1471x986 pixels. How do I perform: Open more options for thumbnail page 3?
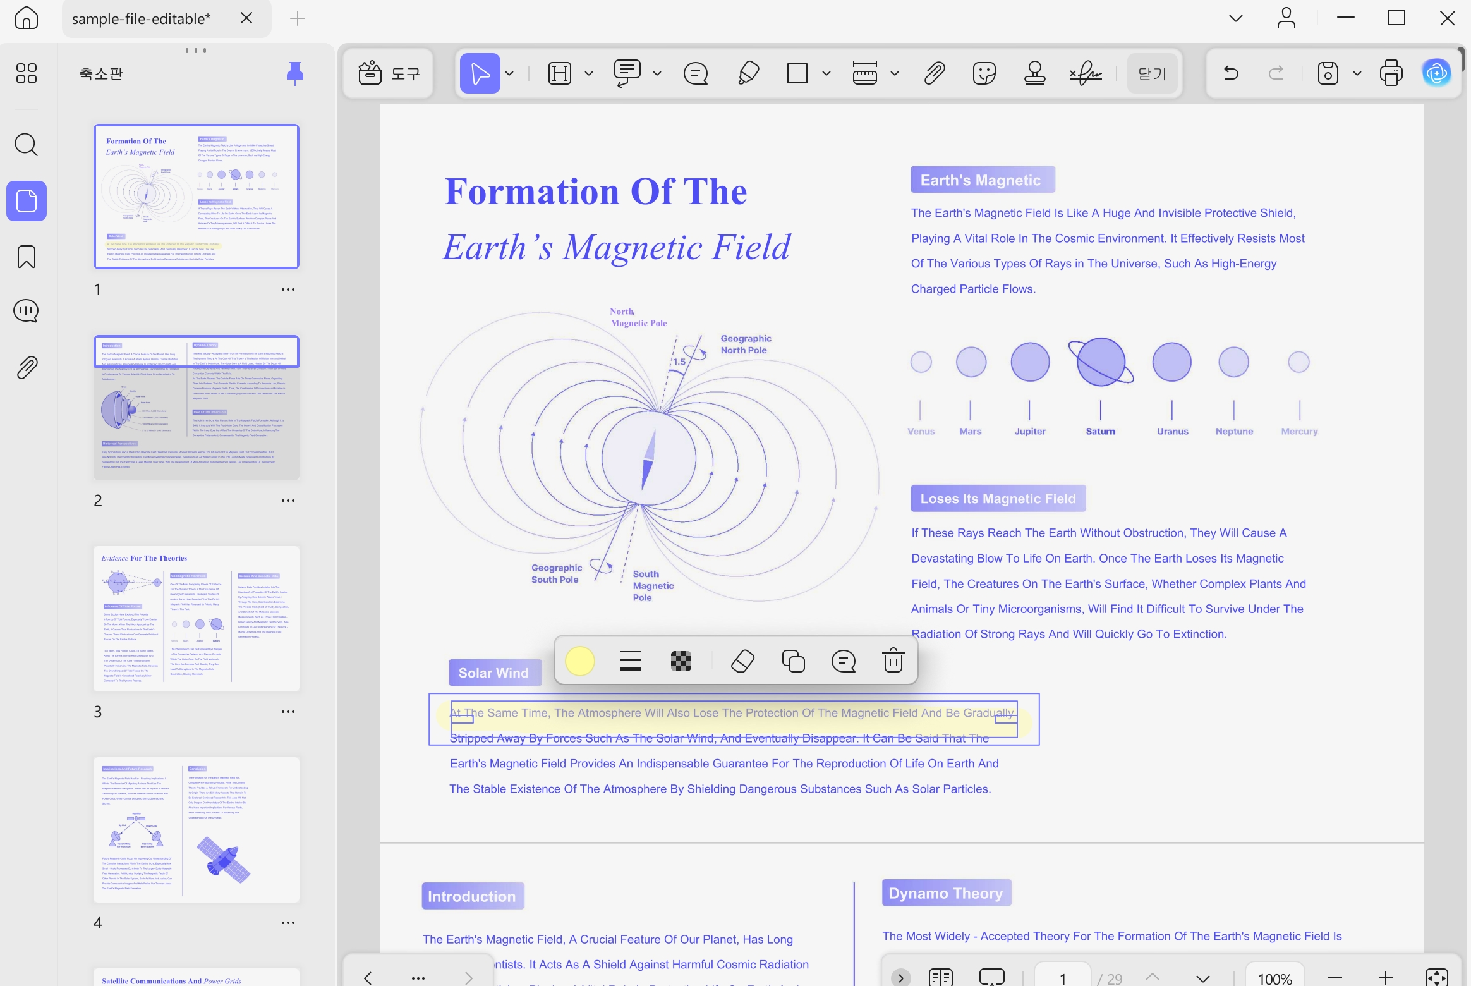click(x=288, y=712)
